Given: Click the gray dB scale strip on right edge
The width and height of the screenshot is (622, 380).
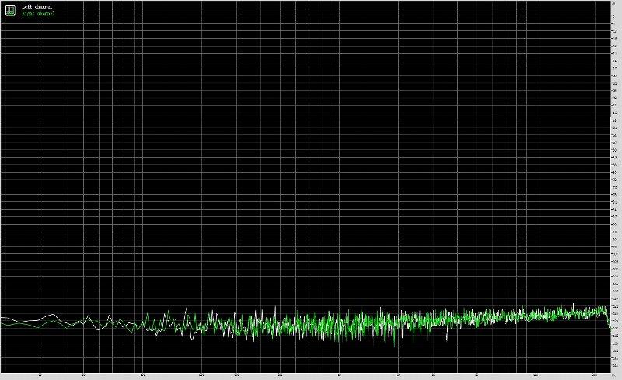Looking at the screenshot, I should tap(615, 187).
